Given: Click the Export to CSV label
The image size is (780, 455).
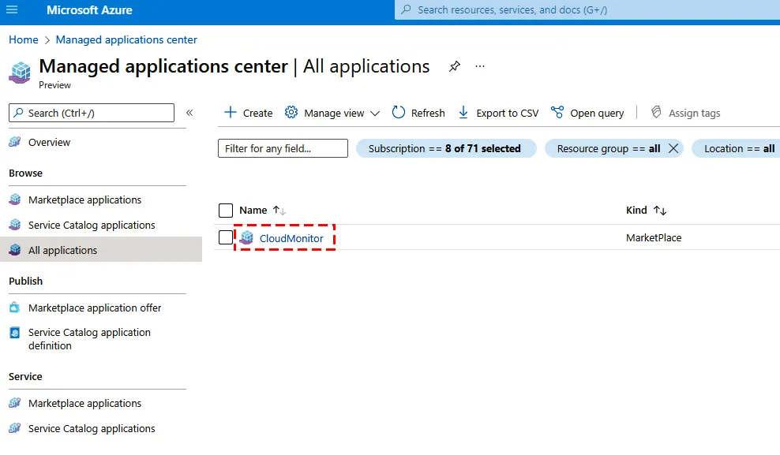Looking at the screenshot, I should point(508,114).
